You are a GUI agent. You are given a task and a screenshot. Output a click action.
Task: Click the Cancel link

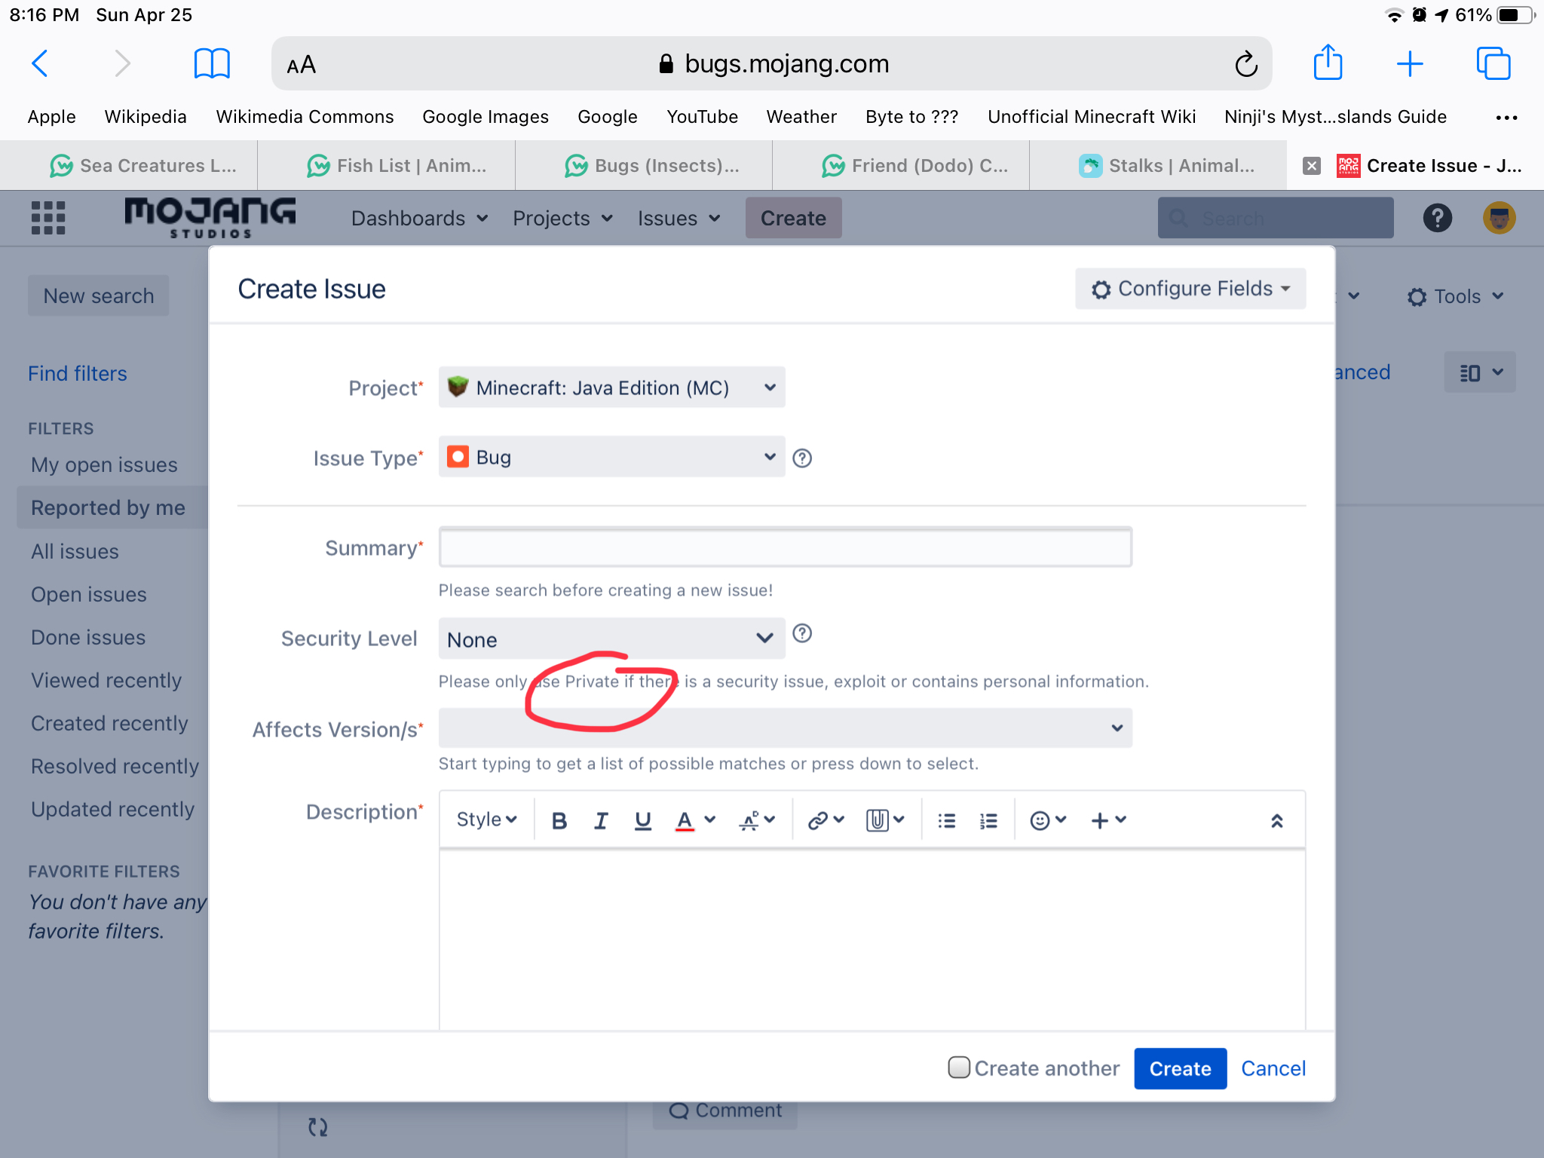click(1273, 1068)
